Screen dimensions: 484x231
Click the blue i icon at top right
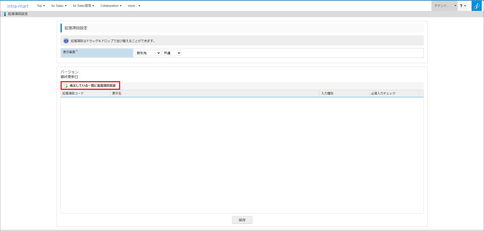click(x=477, y=6)
